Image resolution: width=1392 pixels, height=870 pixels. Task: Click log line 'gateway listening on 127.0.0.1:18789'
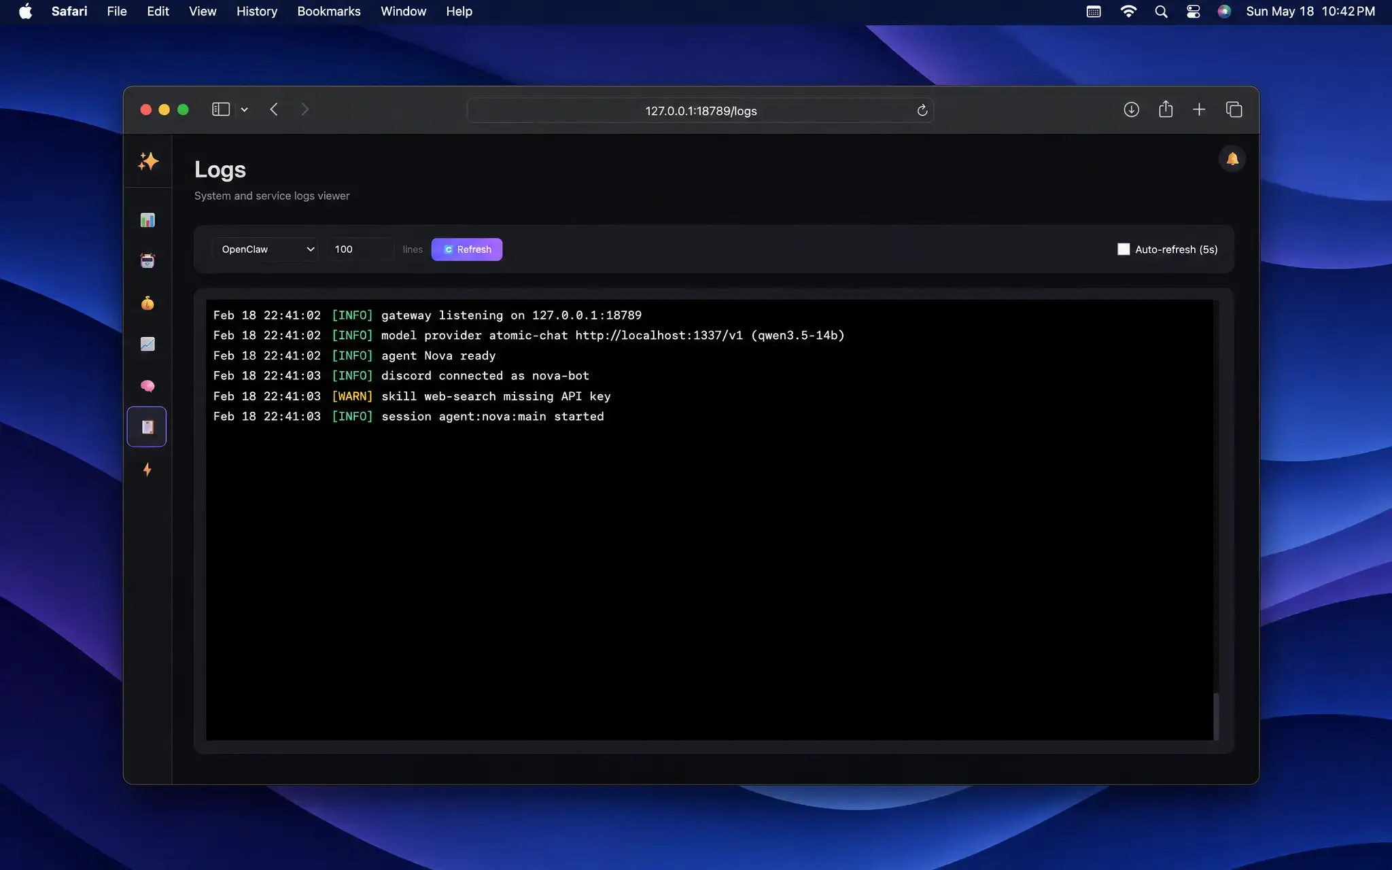pyautogui.click(x=428, y=315)
